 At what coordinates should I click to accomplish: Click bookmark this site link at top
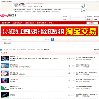(x=10, y=2)
